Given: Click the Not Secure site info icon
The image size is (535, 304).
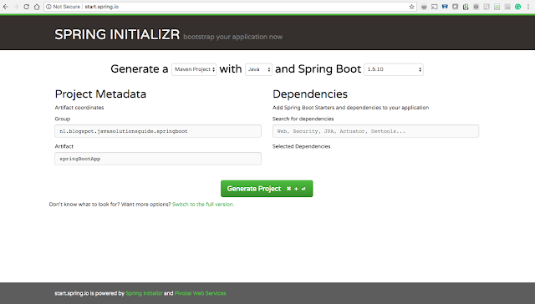Looking at the screenshot, I should pyautogui.click(x=48, y=7).
